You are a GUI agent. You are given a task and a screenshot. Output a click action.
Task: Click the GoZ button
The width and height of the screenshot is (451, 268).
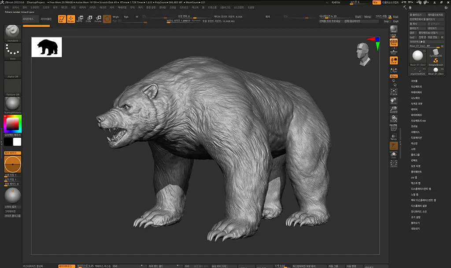(x=412, y=37)
